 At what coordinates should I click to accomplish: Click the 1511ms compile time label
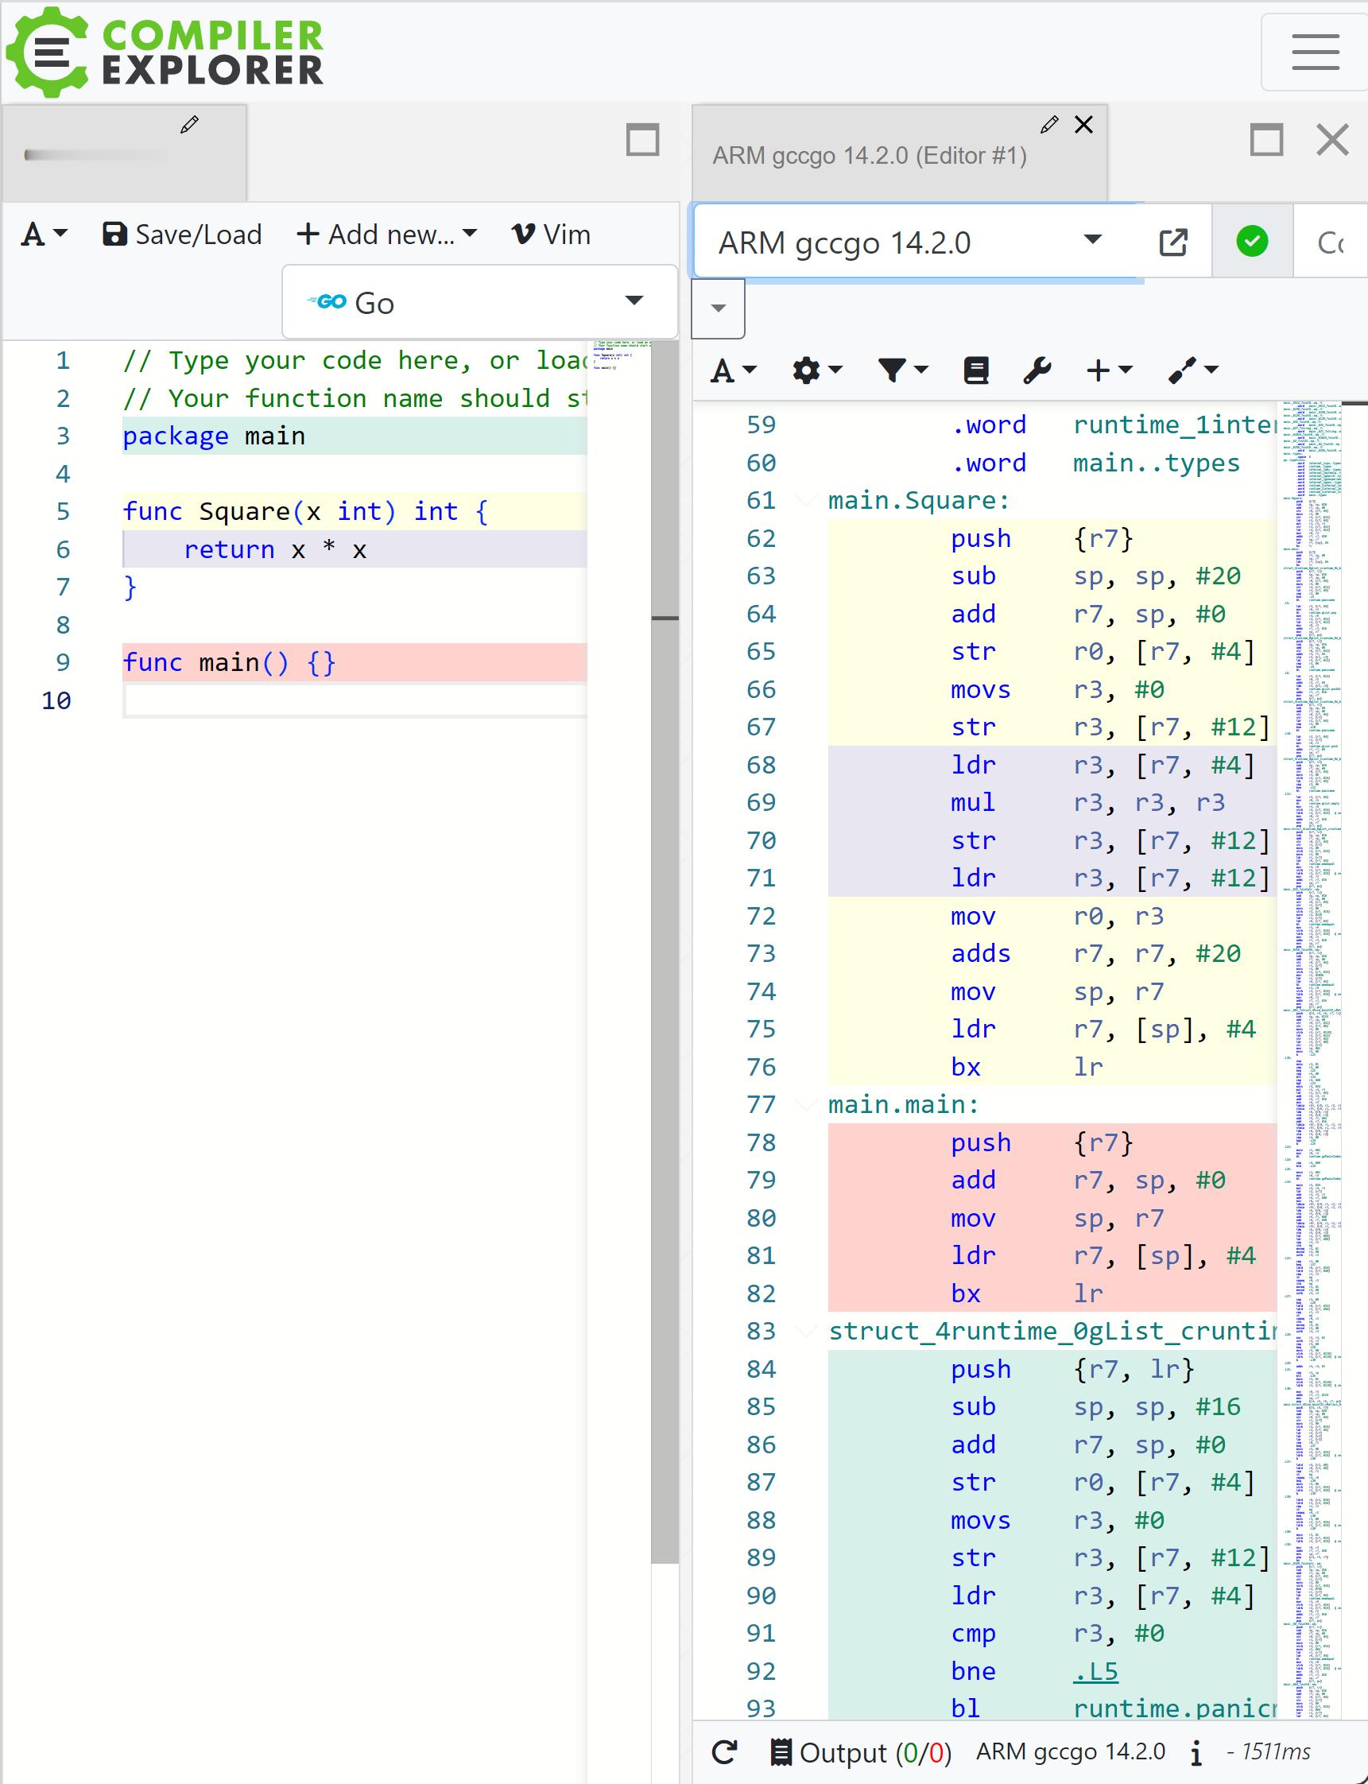[1269, 1751]
